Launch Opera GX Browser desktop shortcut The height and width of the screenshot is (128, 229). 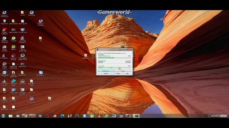pos(14,57)
